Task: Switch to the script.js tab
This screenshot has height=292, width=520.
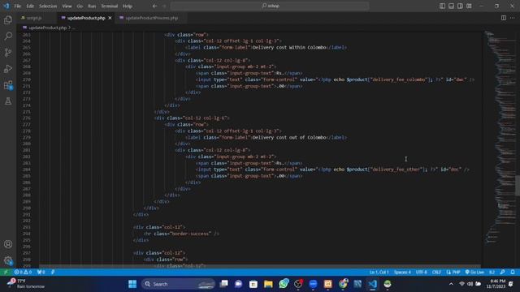Action: pyautogui.click(x=34, y=18)
